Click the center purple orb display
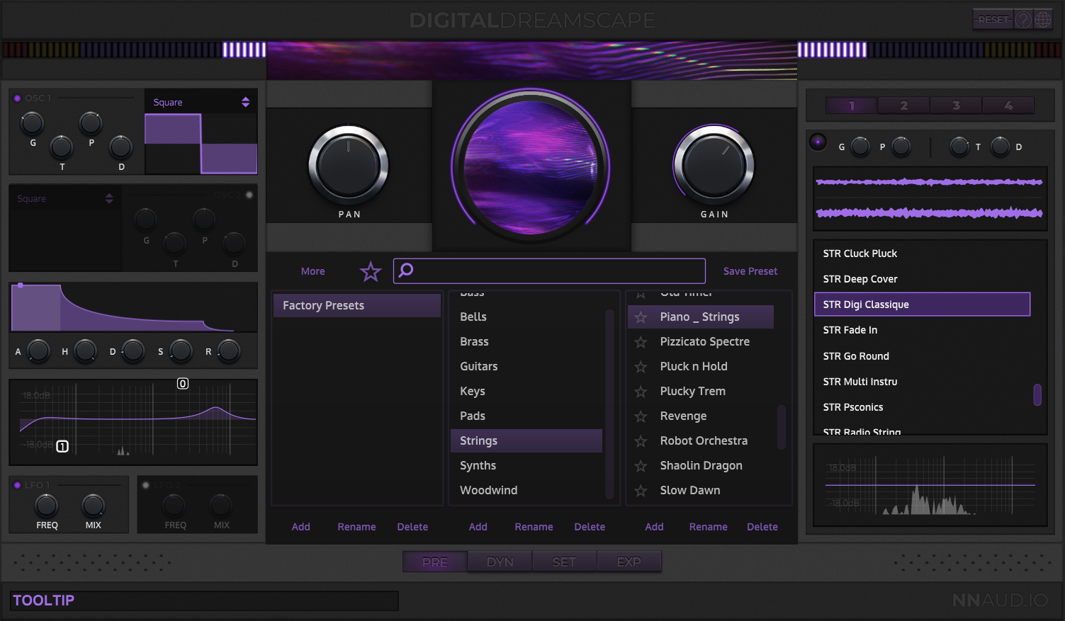This screenshot has height=621, width=1065. pyautogui.click(x=530, y=167)
